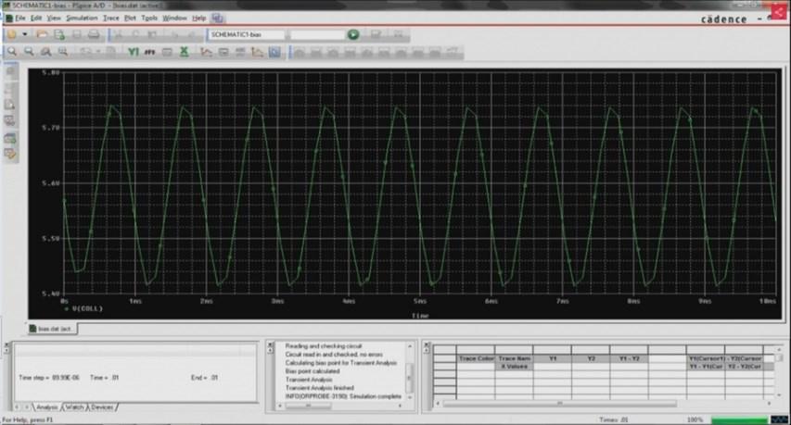Click the Y1 - Y2 column header
This screenshot has height=425, width=791.
pyautogui.click(x=629, y=358)
